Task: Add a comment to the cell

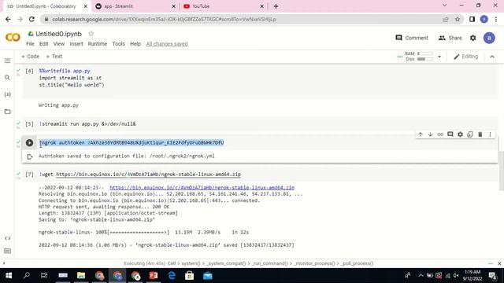Action: click(450, 134)
